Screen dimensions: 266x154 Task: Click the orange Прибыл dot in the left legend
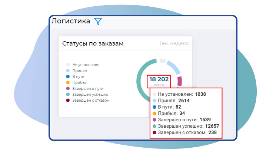coord(67,82)
